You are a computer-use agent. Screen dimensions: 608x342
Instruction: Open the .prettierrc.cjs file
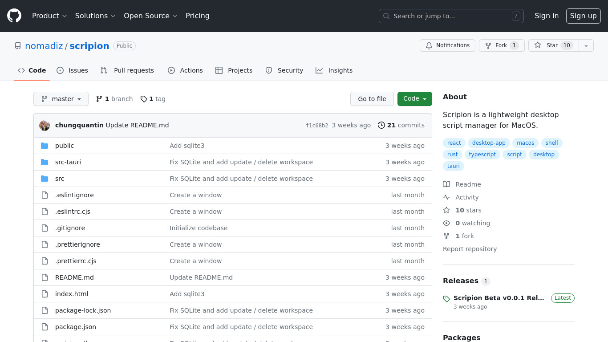(x=76, y=261)
